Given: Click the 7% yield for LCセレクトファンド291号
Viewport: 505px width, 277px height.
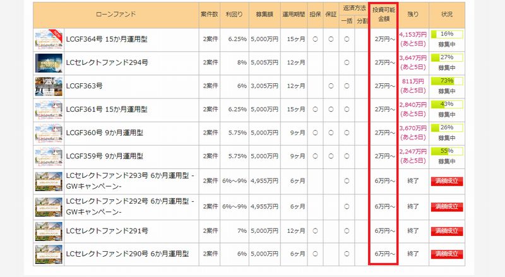Looking at the screenshot, I should [242, 231].
